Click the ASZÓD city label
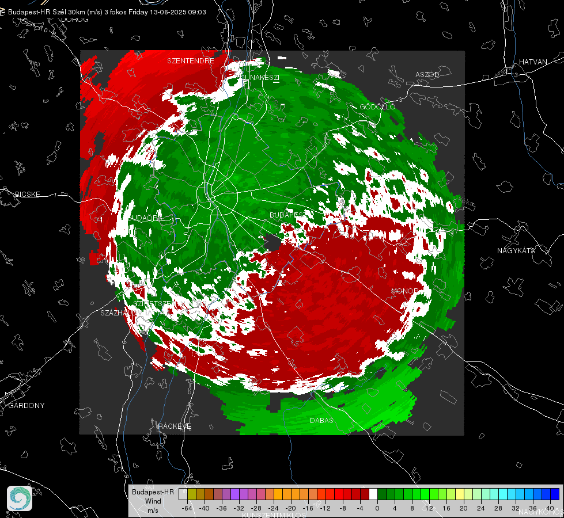Screen dimensions: 564x518 [427, 74]
